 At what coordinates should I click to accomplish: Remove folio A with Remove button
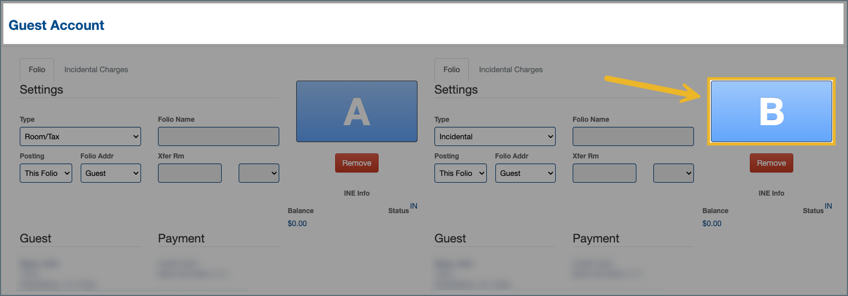pos(357,163)
